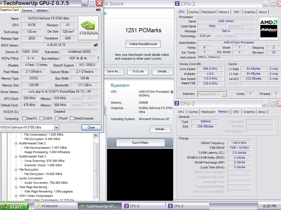Click the Windows start button
This screenshot has height=210, width=281.
(14, 206)
